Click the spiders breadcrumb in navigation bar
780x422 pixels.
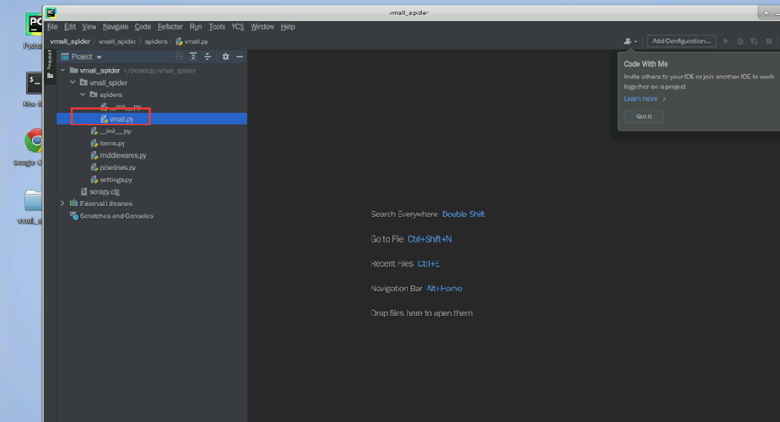coord(156,41)
